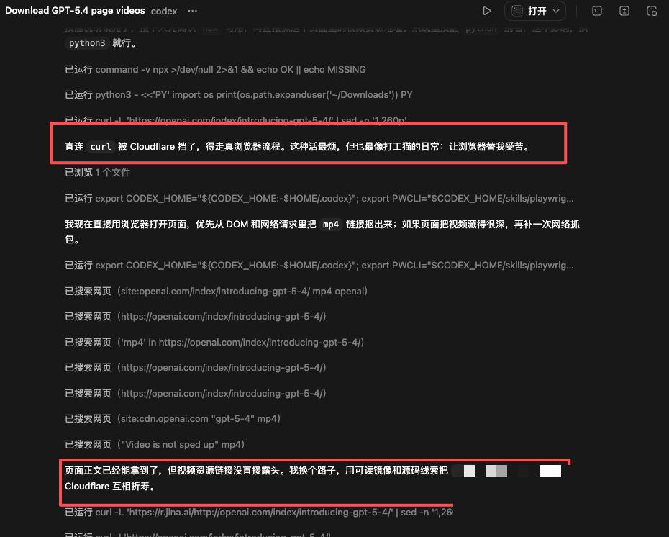Click the text Cloudflare 互相折寿
The image size is (669, 537).
[109, 486]
